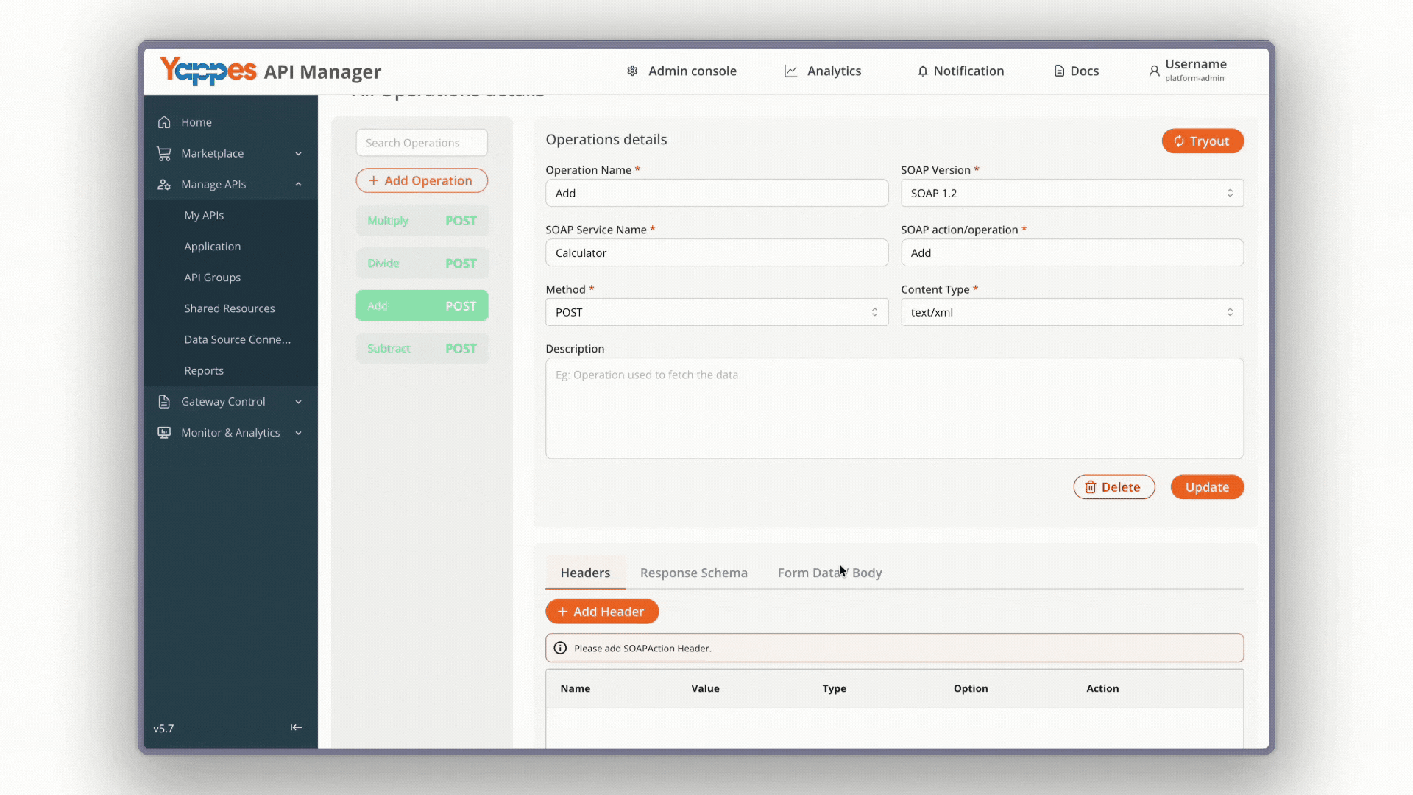Click the Action column header

coord(1102,688)
